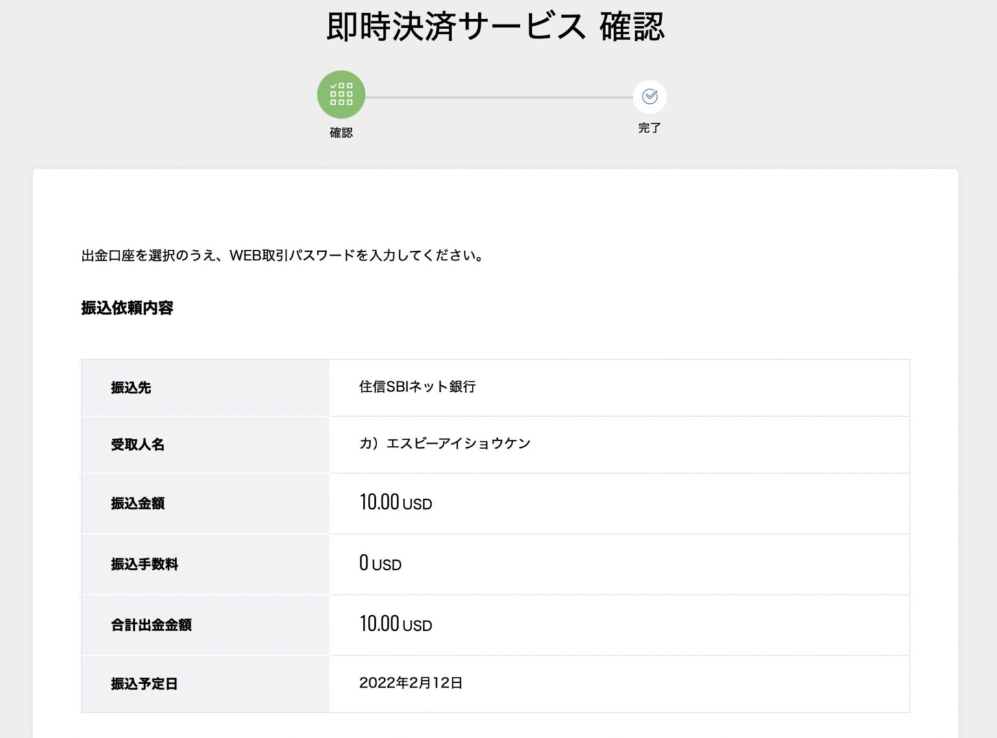Click the 完了 checkmark step icon
Image resolution: width=997 pixels, height=738 pixels.
tap(649, 97)
